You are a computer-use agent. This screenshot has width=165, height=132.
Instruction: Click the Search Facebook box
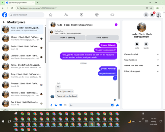[x=26, y=15]
